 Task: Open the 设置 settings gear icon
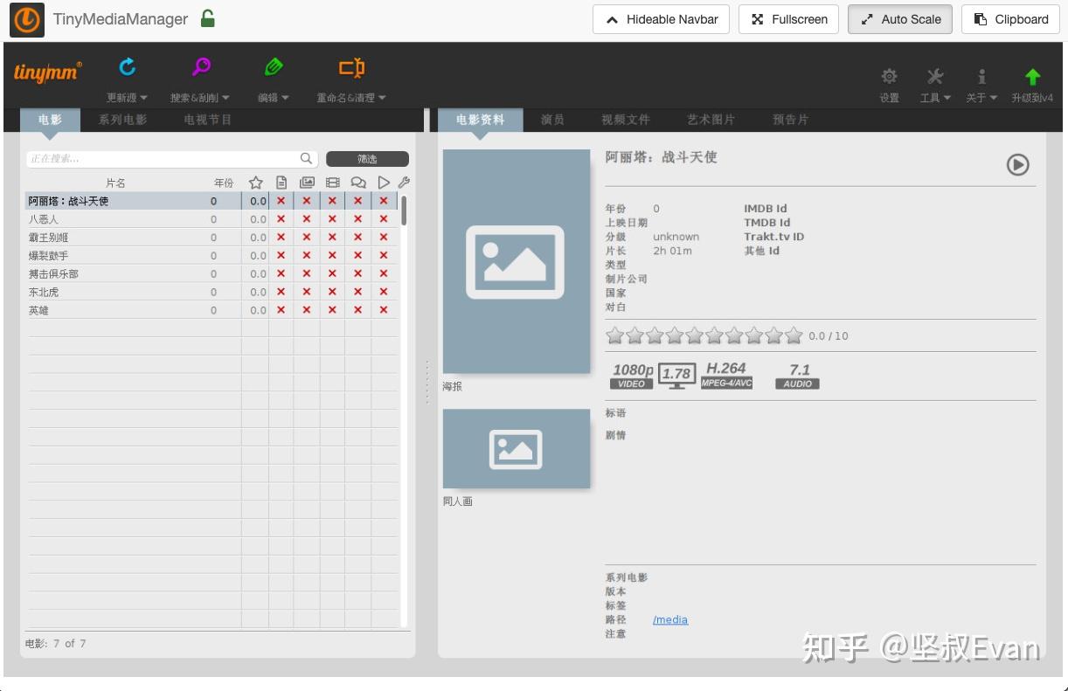point(889,77)
